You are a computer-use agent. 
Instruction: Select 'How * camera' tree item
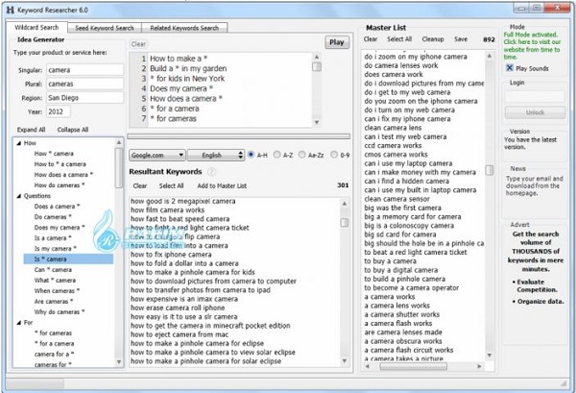point(54,154)
